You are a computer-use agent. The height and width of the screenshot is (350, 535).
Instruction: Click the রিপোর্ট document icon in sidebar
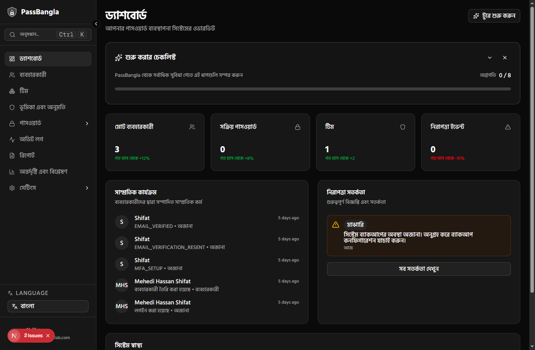tap(12, 155)
